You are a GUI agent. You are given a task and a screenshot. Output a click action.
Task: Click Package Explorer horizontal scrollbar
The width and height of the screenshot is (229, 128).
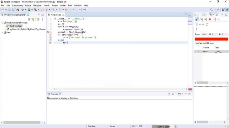pos(22,122)
